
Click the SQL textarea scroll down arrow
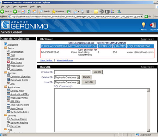pyautogui.click(x=149, y=130)
